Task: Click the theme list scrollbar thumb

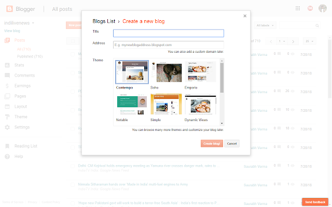Action: [x=222, y=78]
